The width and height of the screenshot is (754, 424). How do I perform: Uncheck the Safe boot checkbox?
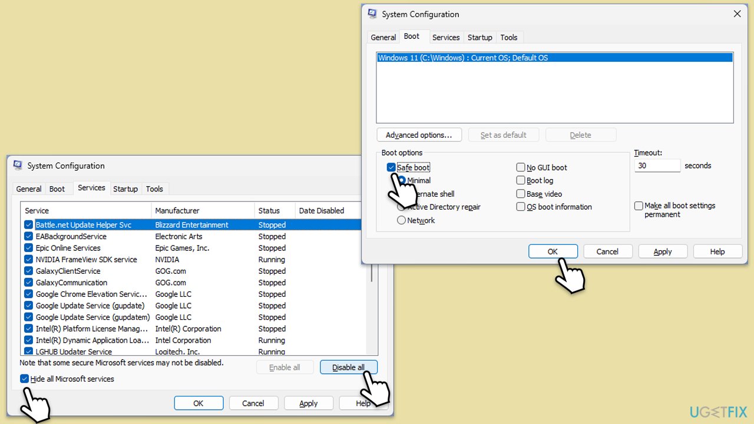[x=391, y=167]
